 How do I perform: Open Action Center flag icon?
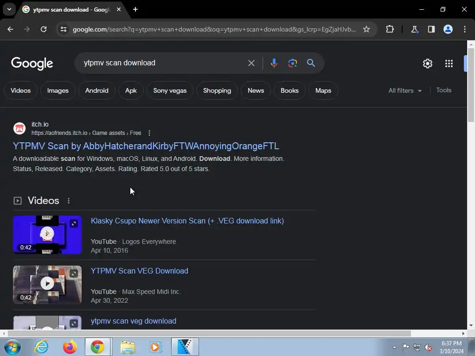[405, 347]
